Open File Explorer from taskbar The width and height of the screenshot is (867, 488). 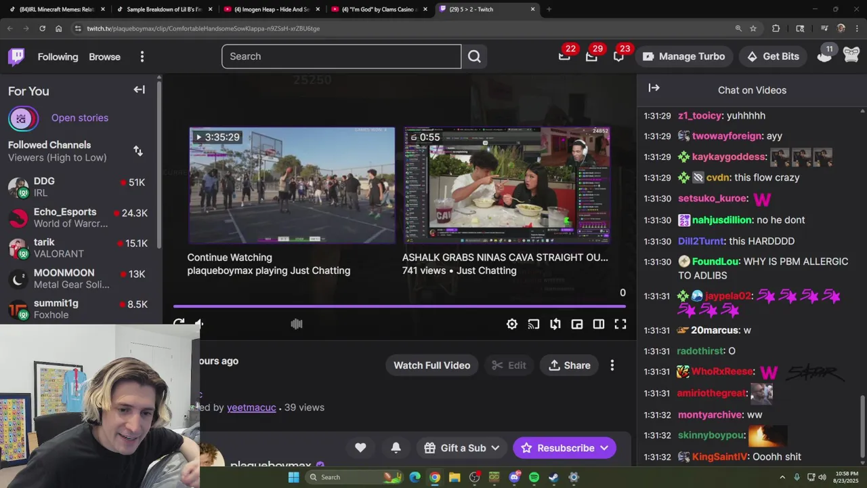pos(454,477)
